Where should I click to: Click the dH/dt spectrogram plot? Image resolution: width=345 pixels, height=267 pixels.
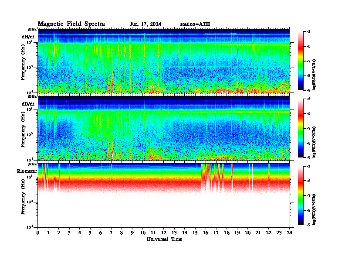(x=164, y=61)
